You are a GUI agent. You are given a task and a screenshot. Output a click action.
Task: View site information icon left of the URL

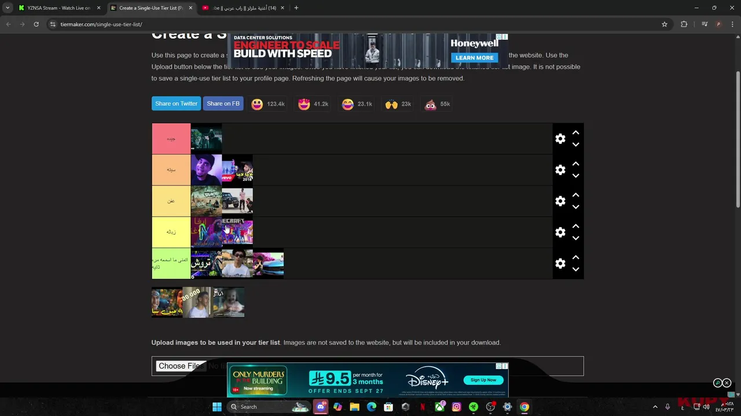click(x=53, y=24)
